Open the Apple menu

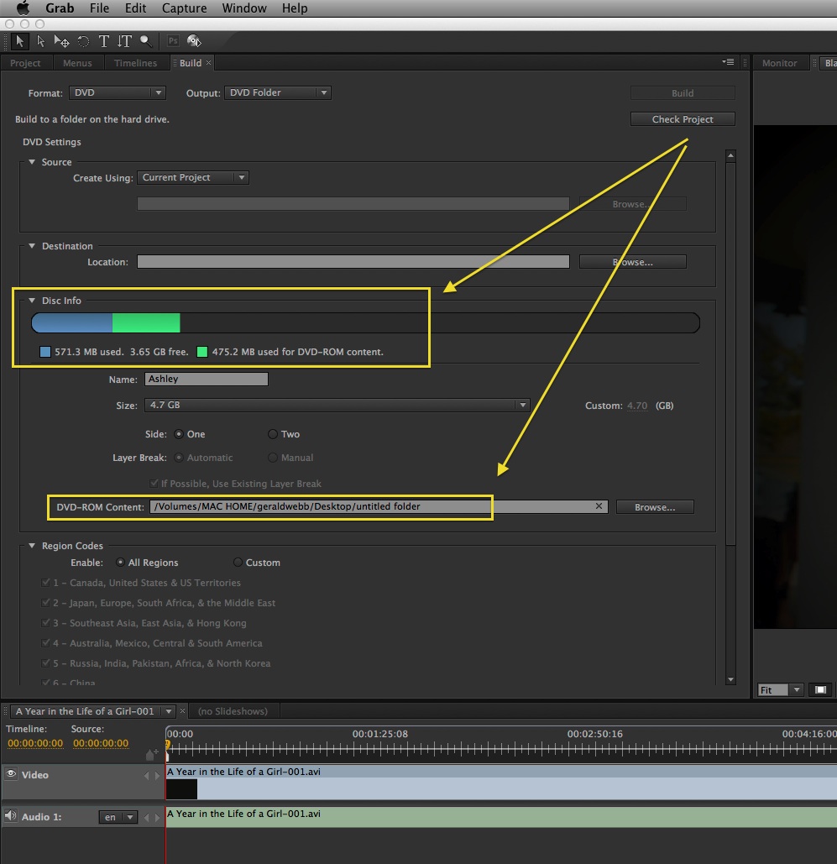pos(24,8)
